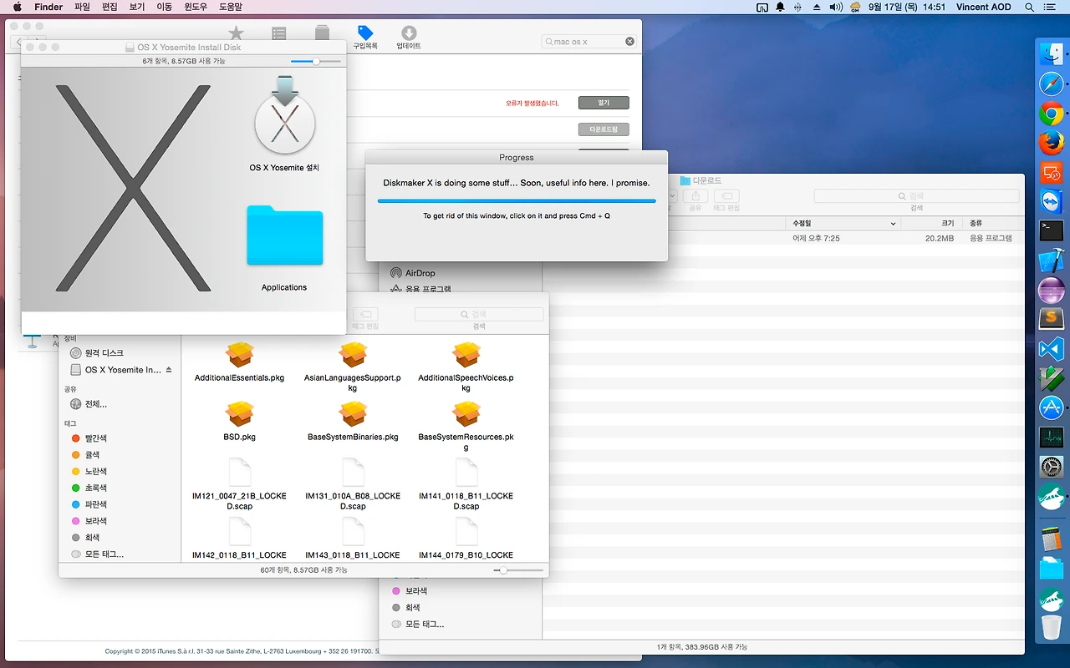Open the 윈도우 menu
The width and height of the screenshot is (1070, 668).
coord(196,7)
